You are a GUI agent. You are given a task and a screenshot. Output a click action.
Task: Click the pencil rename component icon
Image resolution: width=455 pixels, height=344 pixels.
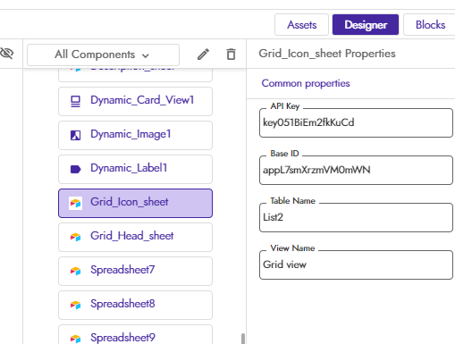[203, 55]
